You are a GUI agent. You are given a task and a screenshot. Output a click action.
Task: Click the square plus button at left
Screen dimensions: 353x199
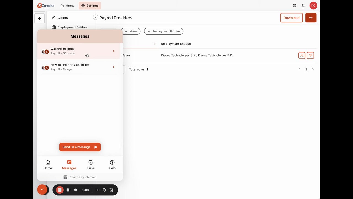[x=39, y=18]
